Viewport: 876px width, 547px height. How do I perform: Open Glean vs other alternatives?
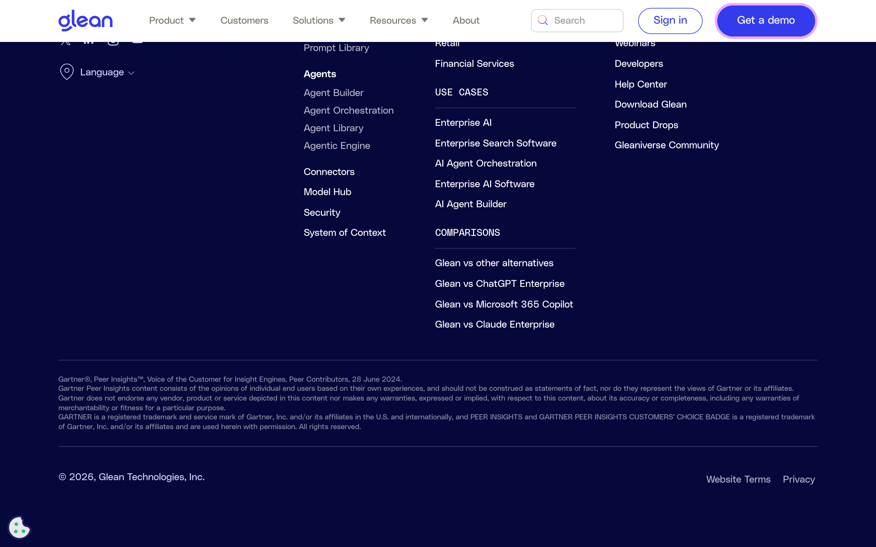(494, 263)
